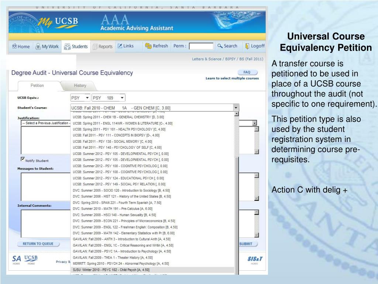
Task: Select PSY 148 - PSYCHOLOGY OF SELF course
Action: tap(152, 147)
